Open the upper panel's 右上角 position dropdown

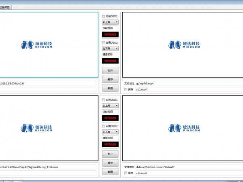point(110,22)
